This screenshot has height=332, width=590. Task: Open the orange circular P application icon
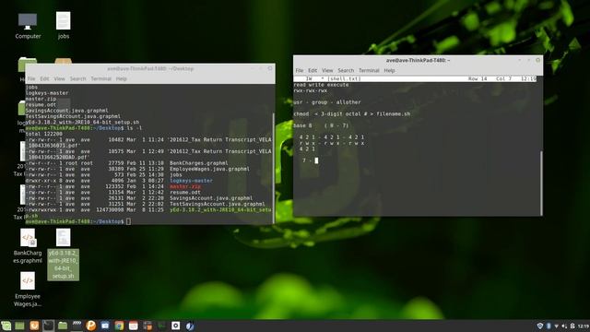point(90,326)
